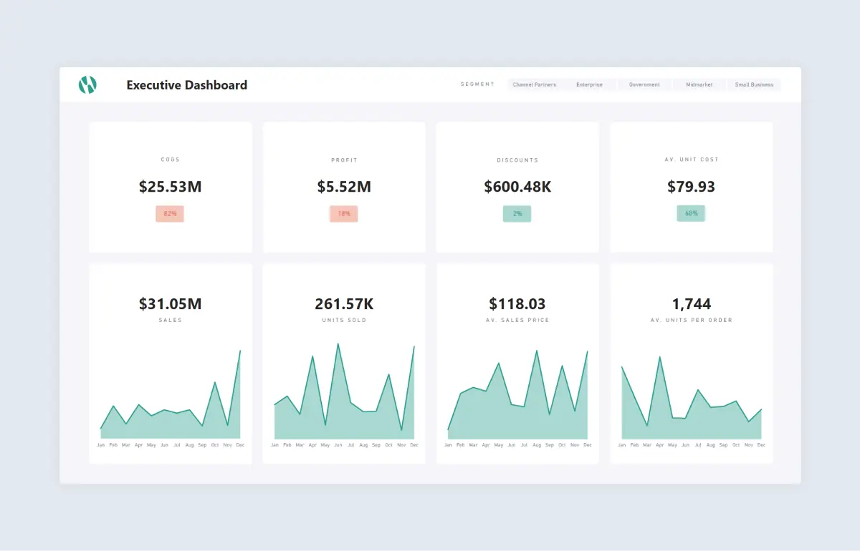Click the 1,744 Av. Units Per Order figure

point(691,304)
